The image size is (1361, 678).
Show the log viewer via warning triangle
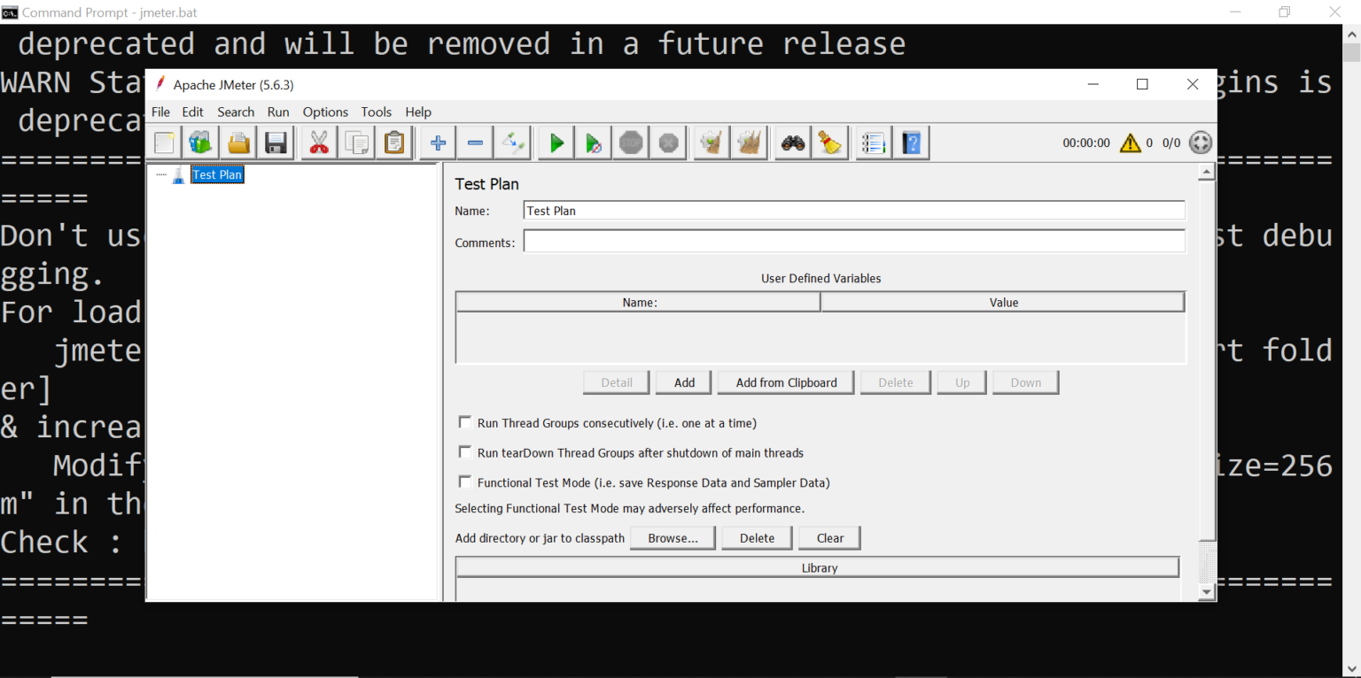(1132, 142)
